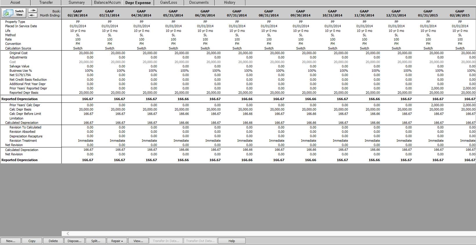Select the GAAP 06/30/2014 column header

205,13
